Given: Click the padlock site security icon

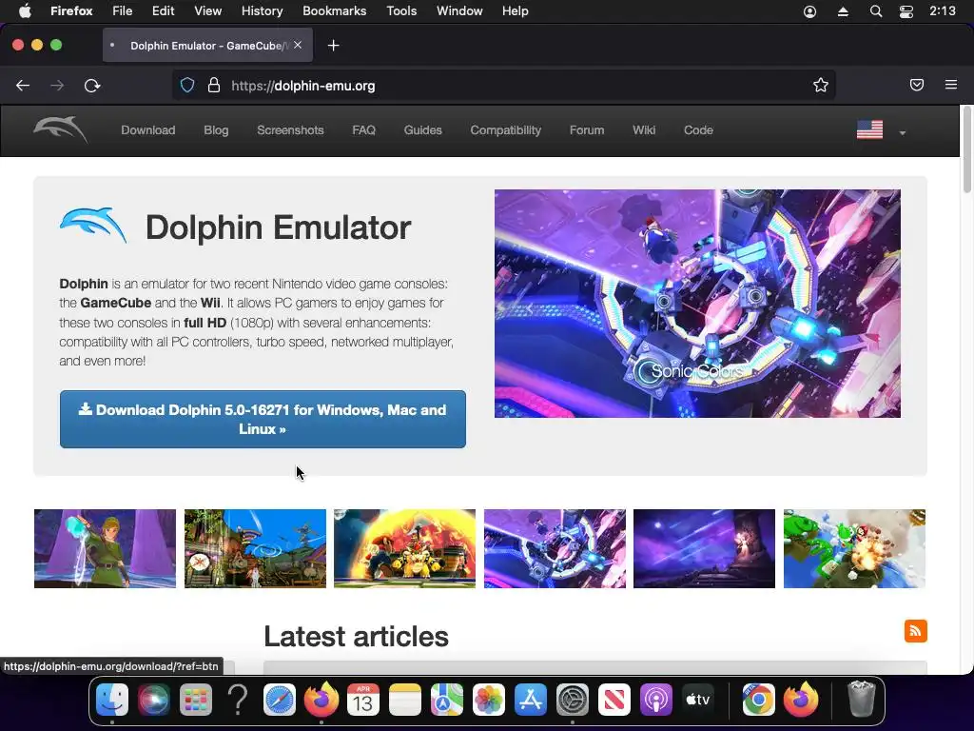Looking at the screenshot, I should pos(214,85).
